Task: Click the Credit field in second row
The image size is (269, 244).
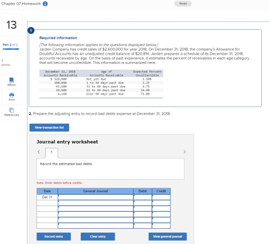Action: pyautogui.click(x=161, y=203)
